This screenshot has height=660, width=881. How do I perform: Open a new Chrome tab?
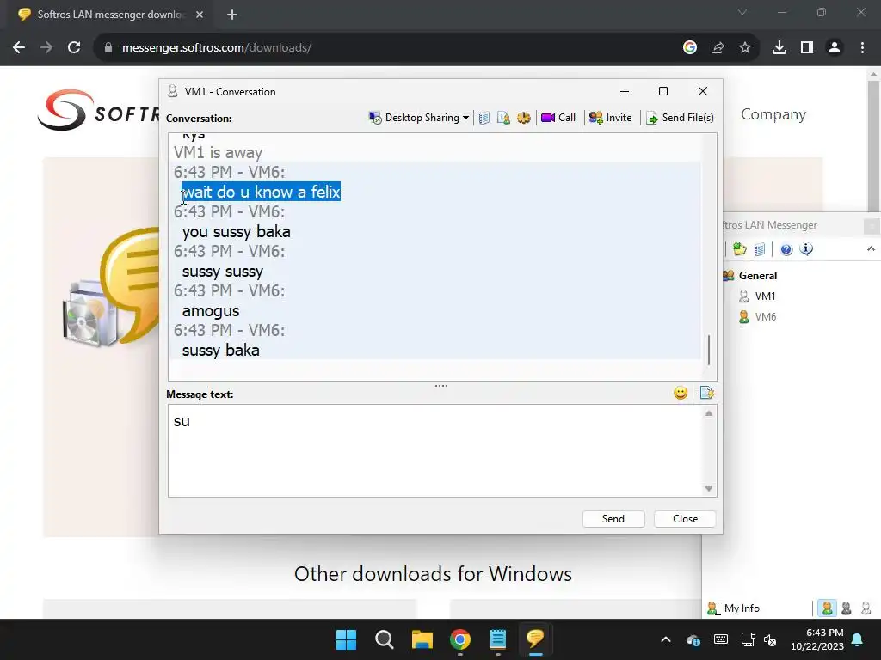232,15
